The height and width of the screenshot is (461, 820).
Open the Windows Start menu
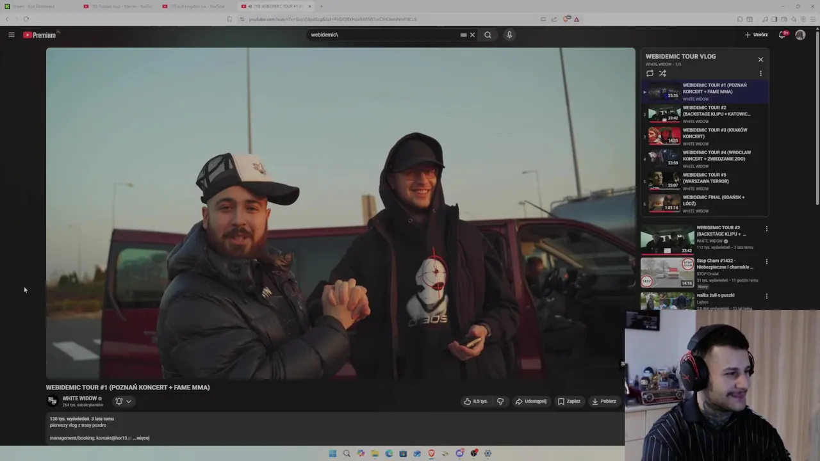[332, 453]
